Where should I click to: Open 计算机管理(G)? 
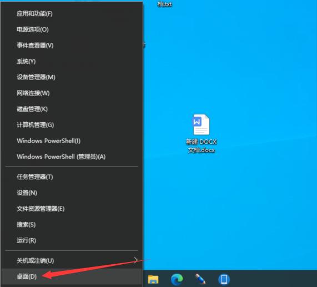[x=72, y=125]
